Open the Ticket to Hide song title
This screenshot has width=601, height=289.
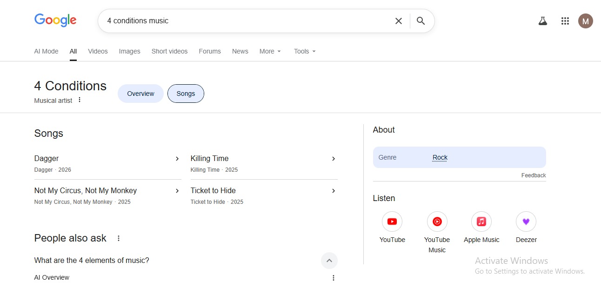tap(213, 191)
